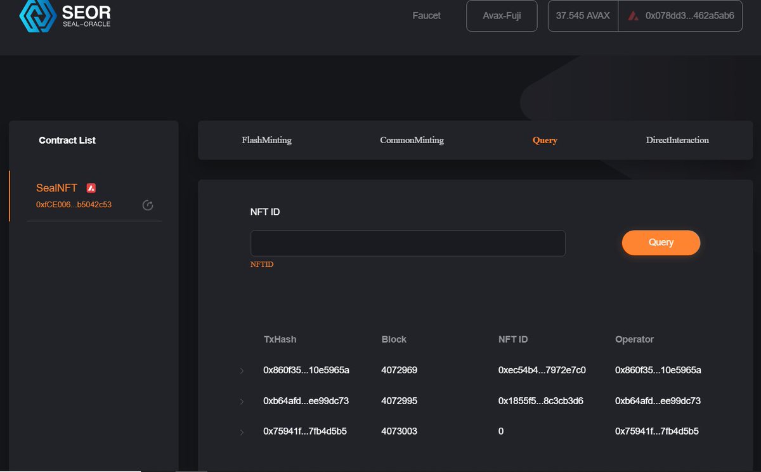Click the Operator cell 0x75941f...7fb4d5b5
The width and height of the screenshot is (761, 472).
657,431
